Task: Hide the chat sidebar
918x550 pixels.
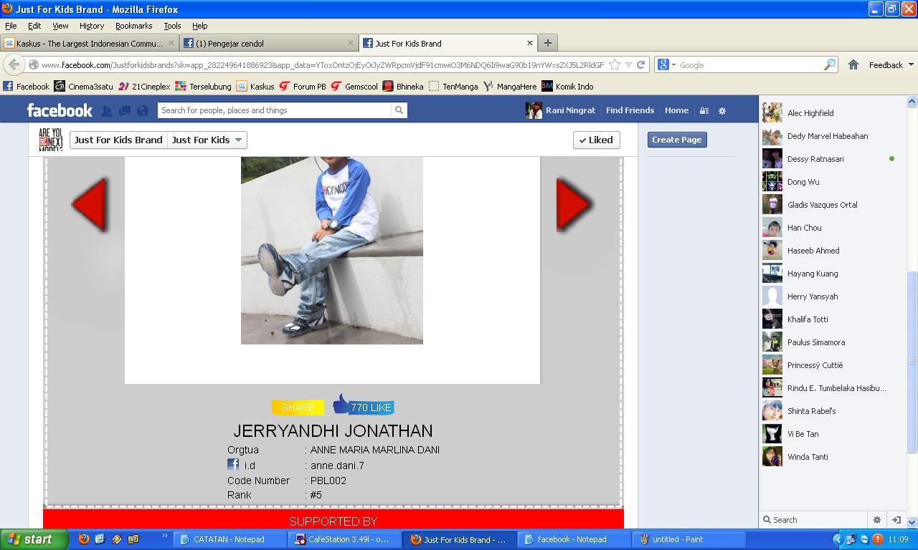Action: [896, 520]
